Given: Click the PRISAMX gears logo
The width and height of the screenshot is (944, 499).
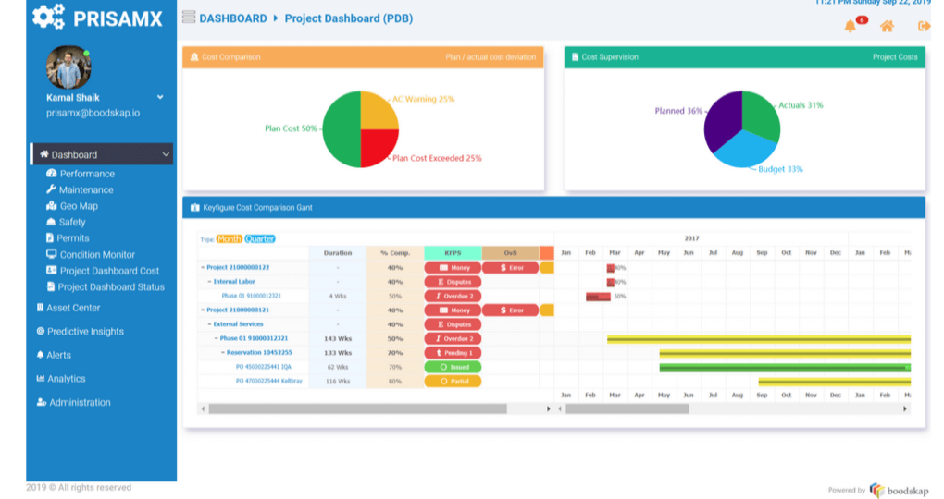Looking at the screenshot, I should click(49, 17).
